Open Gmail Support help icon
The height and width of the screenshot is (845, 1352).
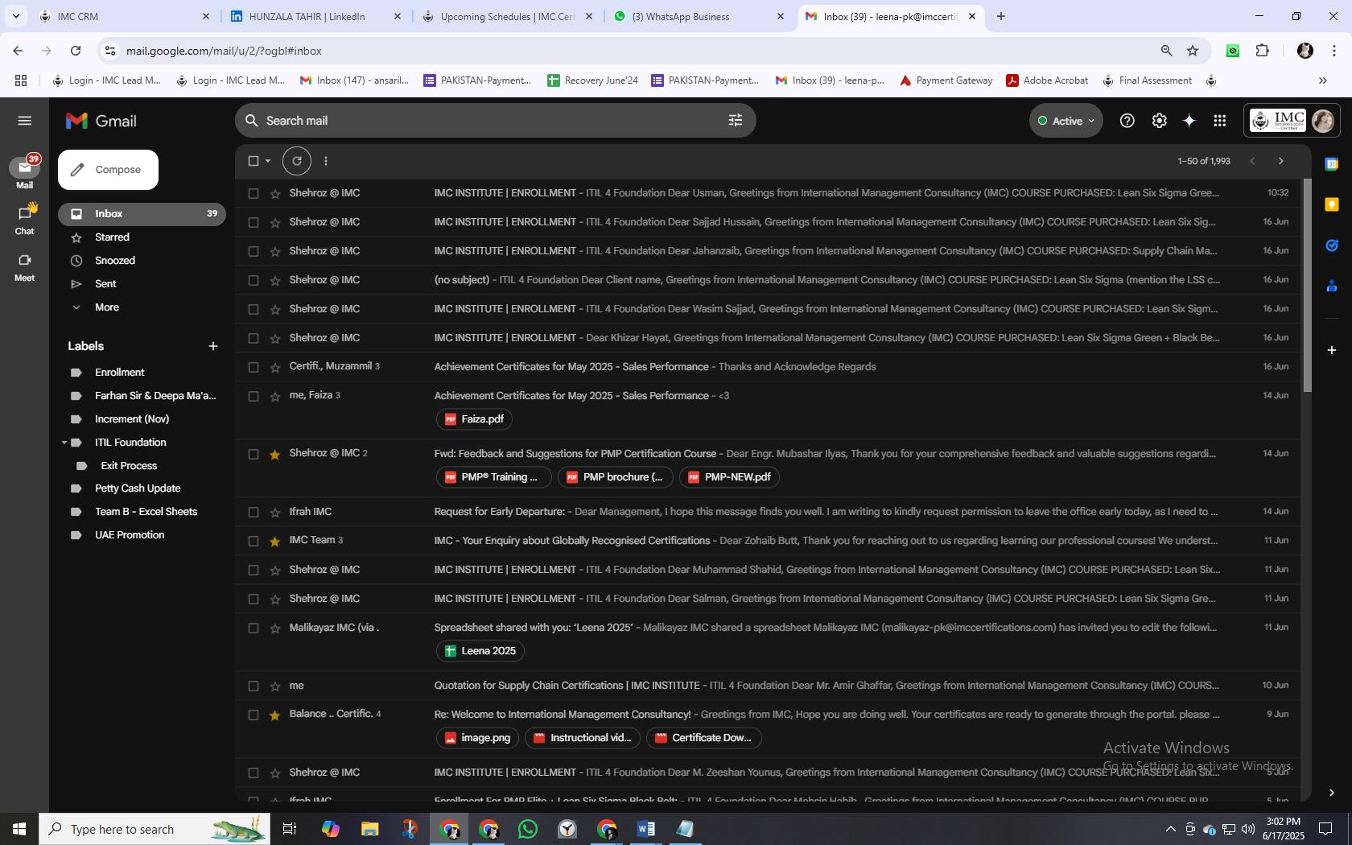click(1127, 121)
